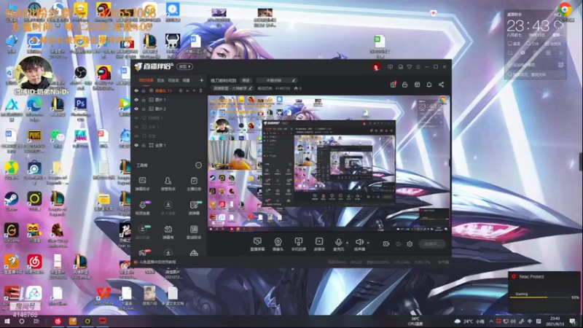
Task: Switch to the 场景 scene tab
Action: pos(187,80)
